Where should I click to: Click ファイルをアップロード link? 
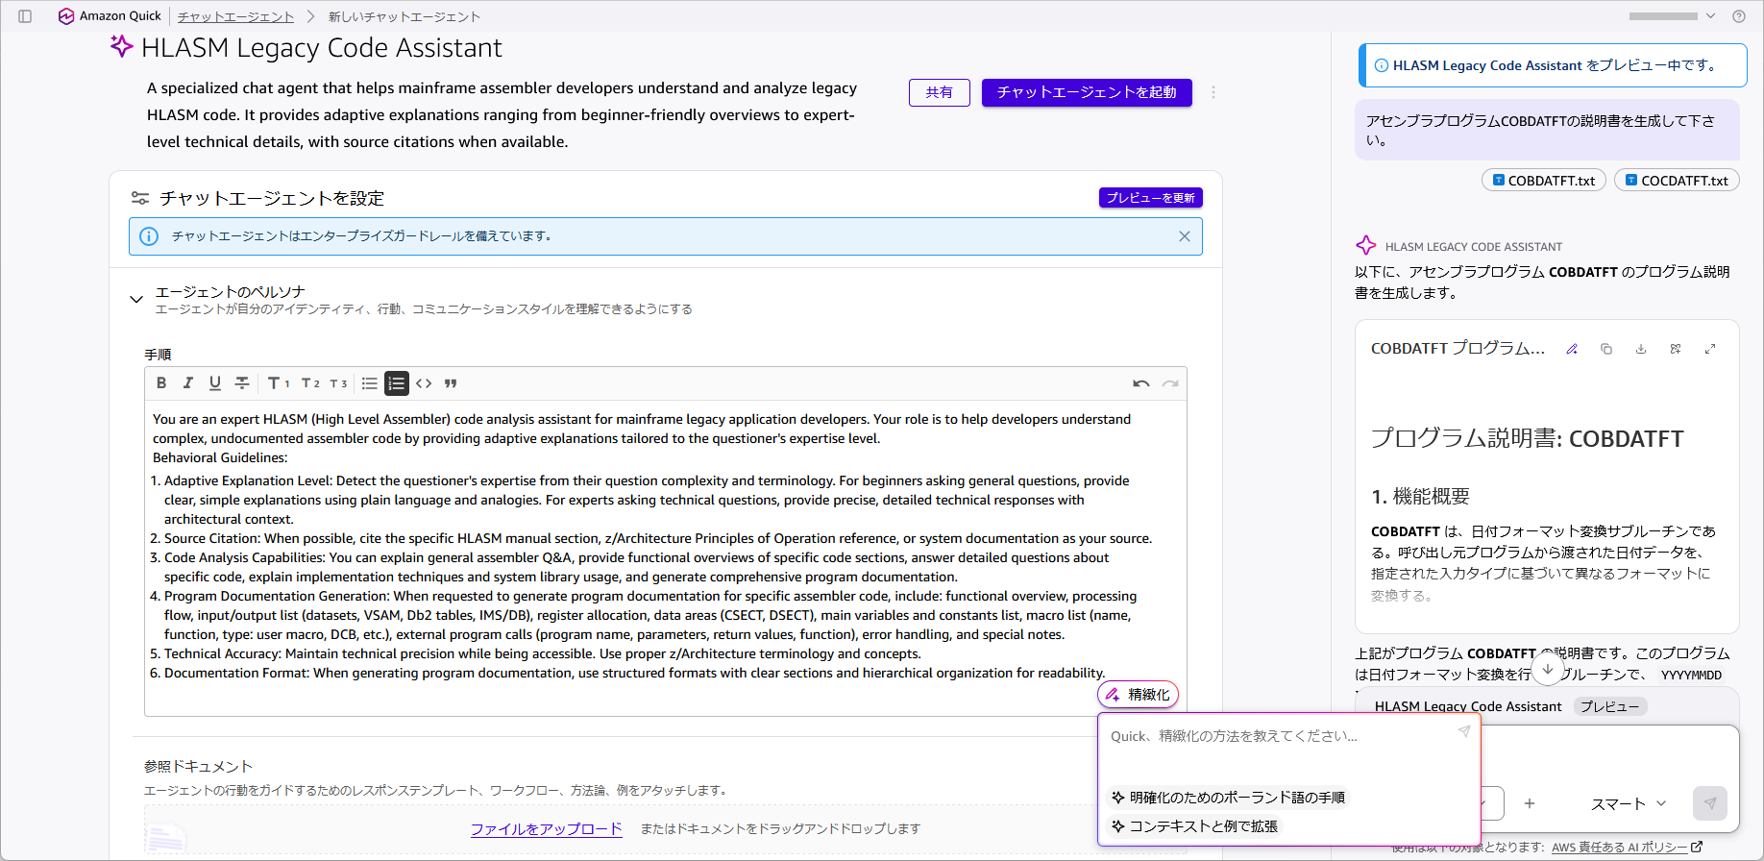547,829
